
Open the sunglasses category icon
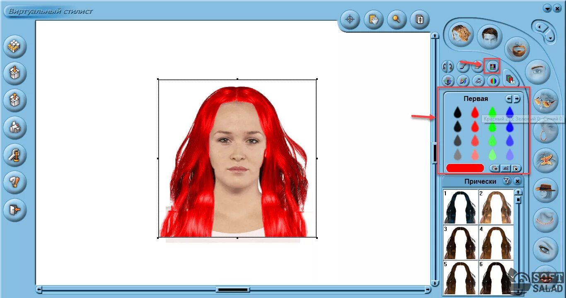click(x=545, y=101)
